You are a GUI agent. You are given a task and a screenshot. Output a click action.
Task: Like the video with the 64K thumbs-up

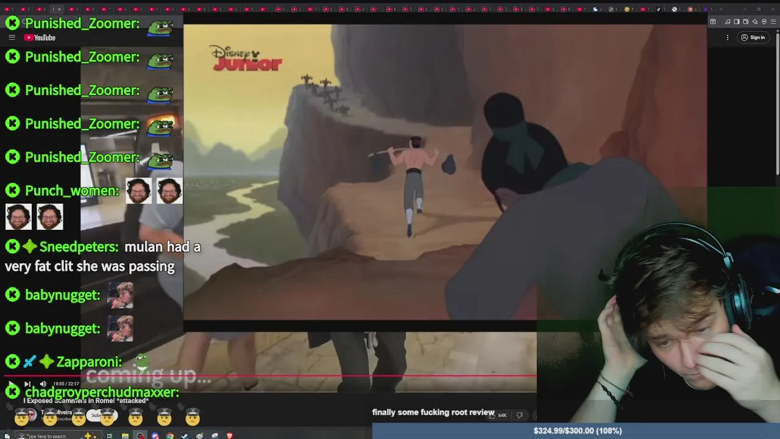point(498,415)
